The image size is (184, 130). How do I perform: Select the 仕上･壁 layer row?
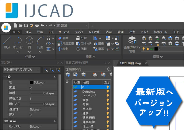tap(91, 126)
